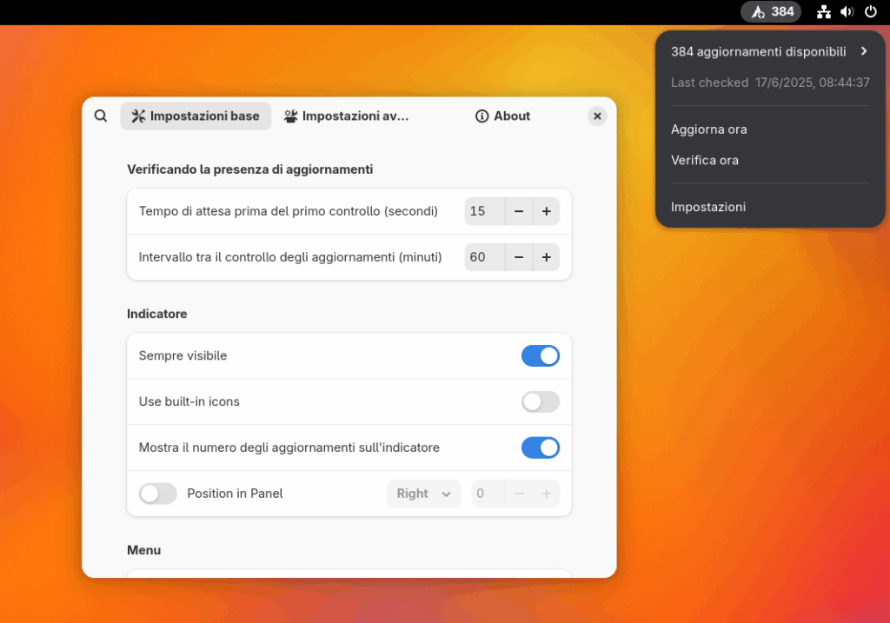Increment the 60 minute interval with plus stepper

[546, 257]
